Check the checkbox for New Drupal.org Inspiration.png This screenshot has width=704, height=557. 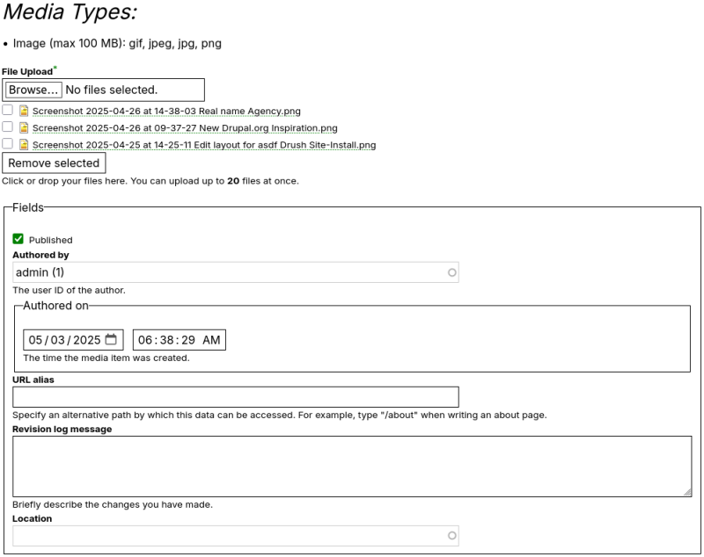8,127
